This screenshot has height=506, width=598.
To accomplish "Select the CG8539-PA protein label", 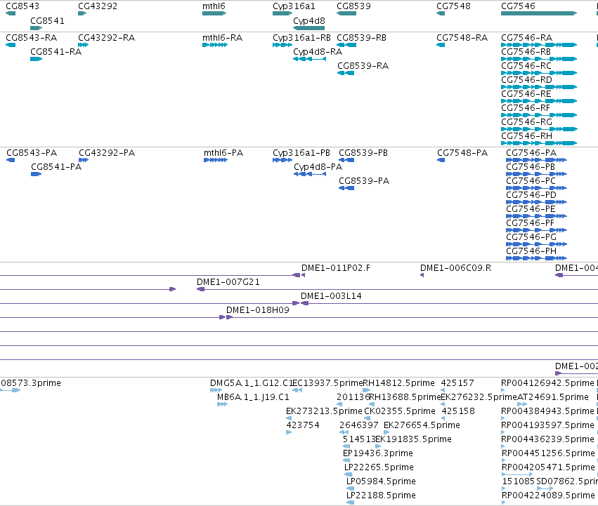I will (x=364, y=181).
